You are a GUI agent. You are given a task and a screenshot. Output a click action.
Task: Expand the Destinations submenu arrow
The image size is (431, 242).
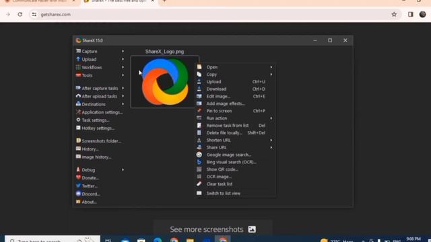point(123,104)
